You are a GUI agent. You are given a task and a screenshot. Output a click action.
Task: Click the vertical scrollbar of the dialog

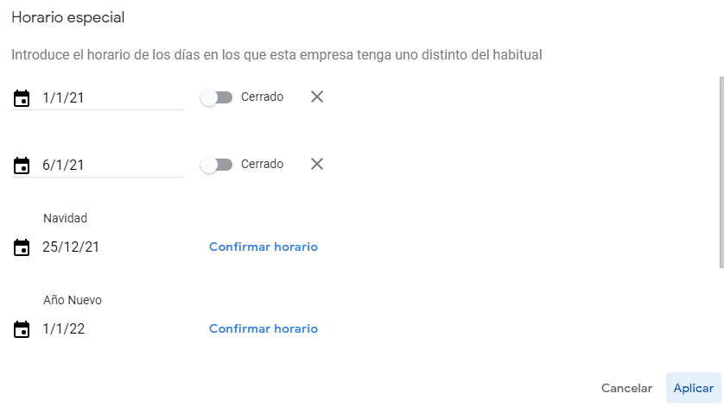pos(721,172)
